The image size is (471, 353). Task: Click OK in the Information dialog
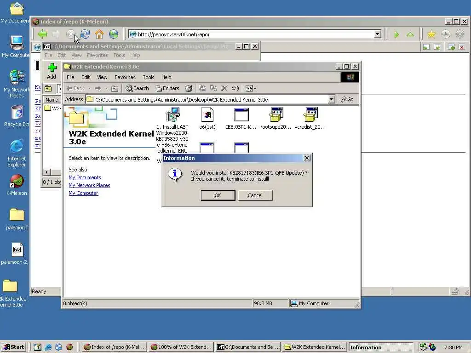tap(218, 195)
